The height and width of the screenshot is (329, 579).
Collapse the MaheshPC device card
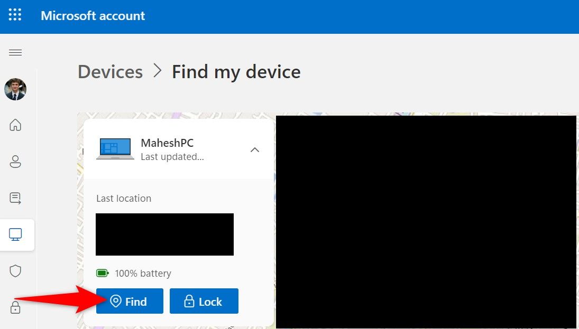pyautogui.click(x=255, y=149)
